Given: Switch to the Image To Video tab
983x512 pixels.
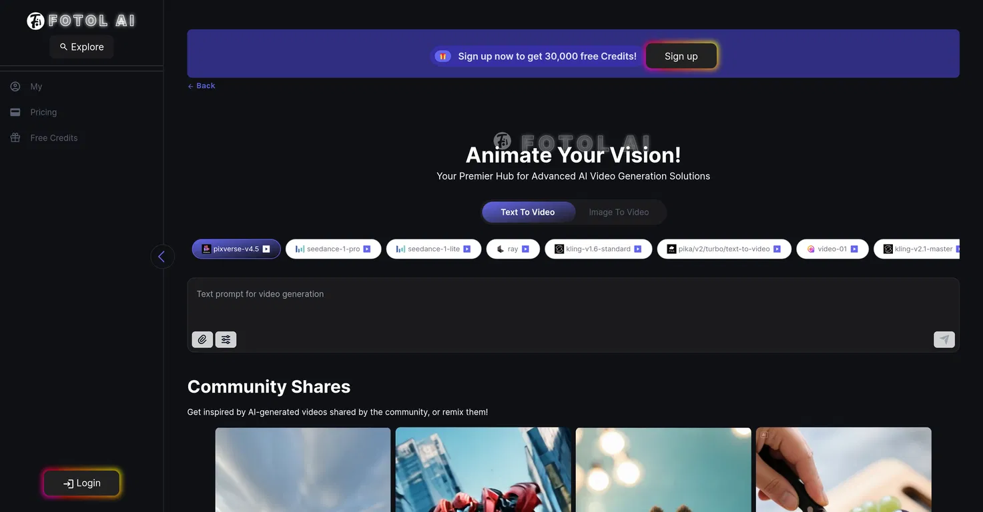Looking at the screenshot, I should point(619,212).
